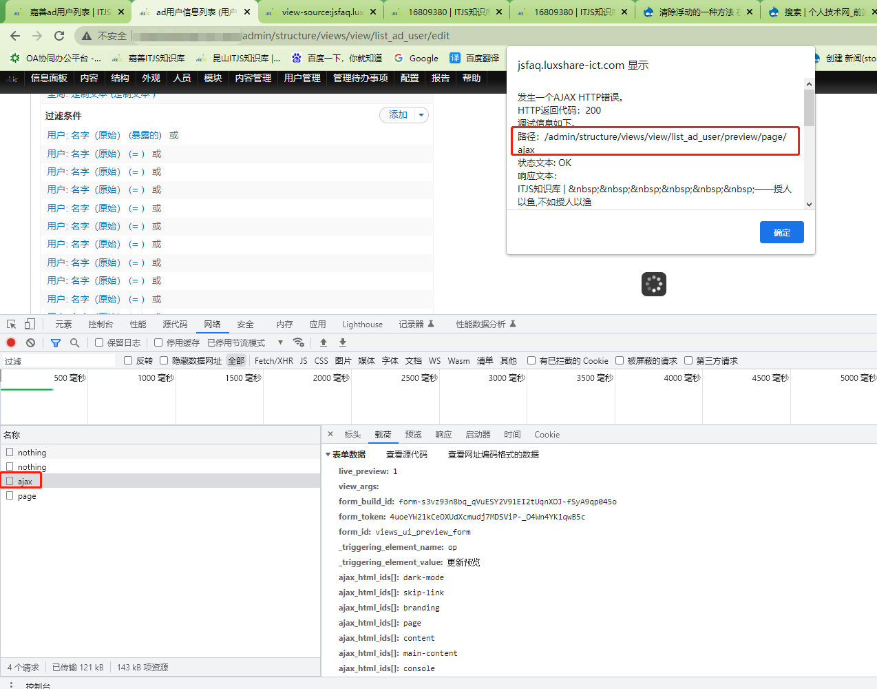877x689 pixels.
Task: Click the record network log button
Action: (11, 342)
